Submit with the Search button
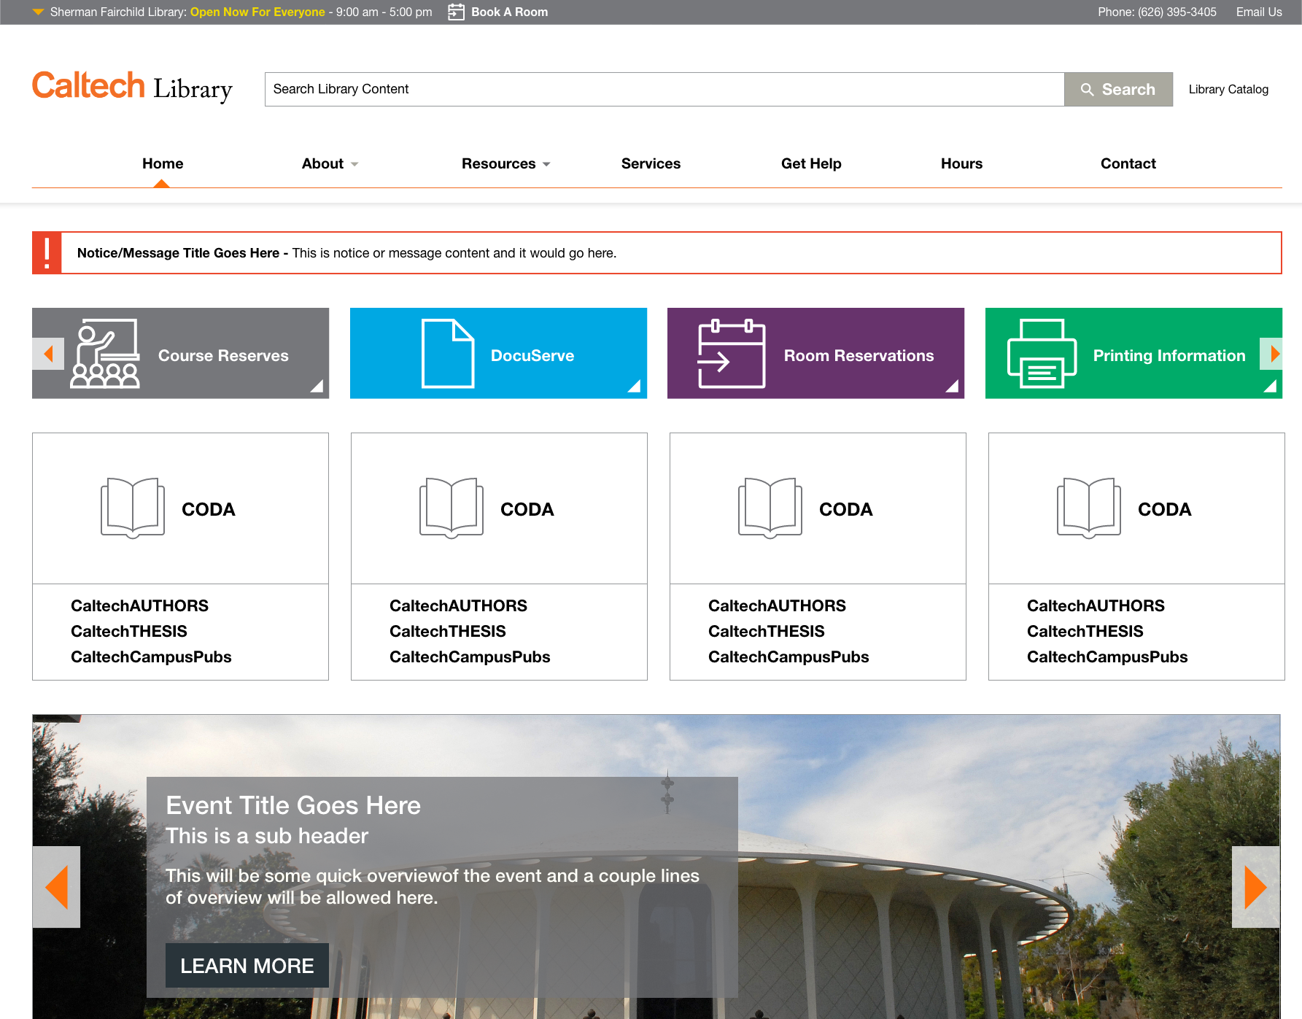 (1118, 89)
